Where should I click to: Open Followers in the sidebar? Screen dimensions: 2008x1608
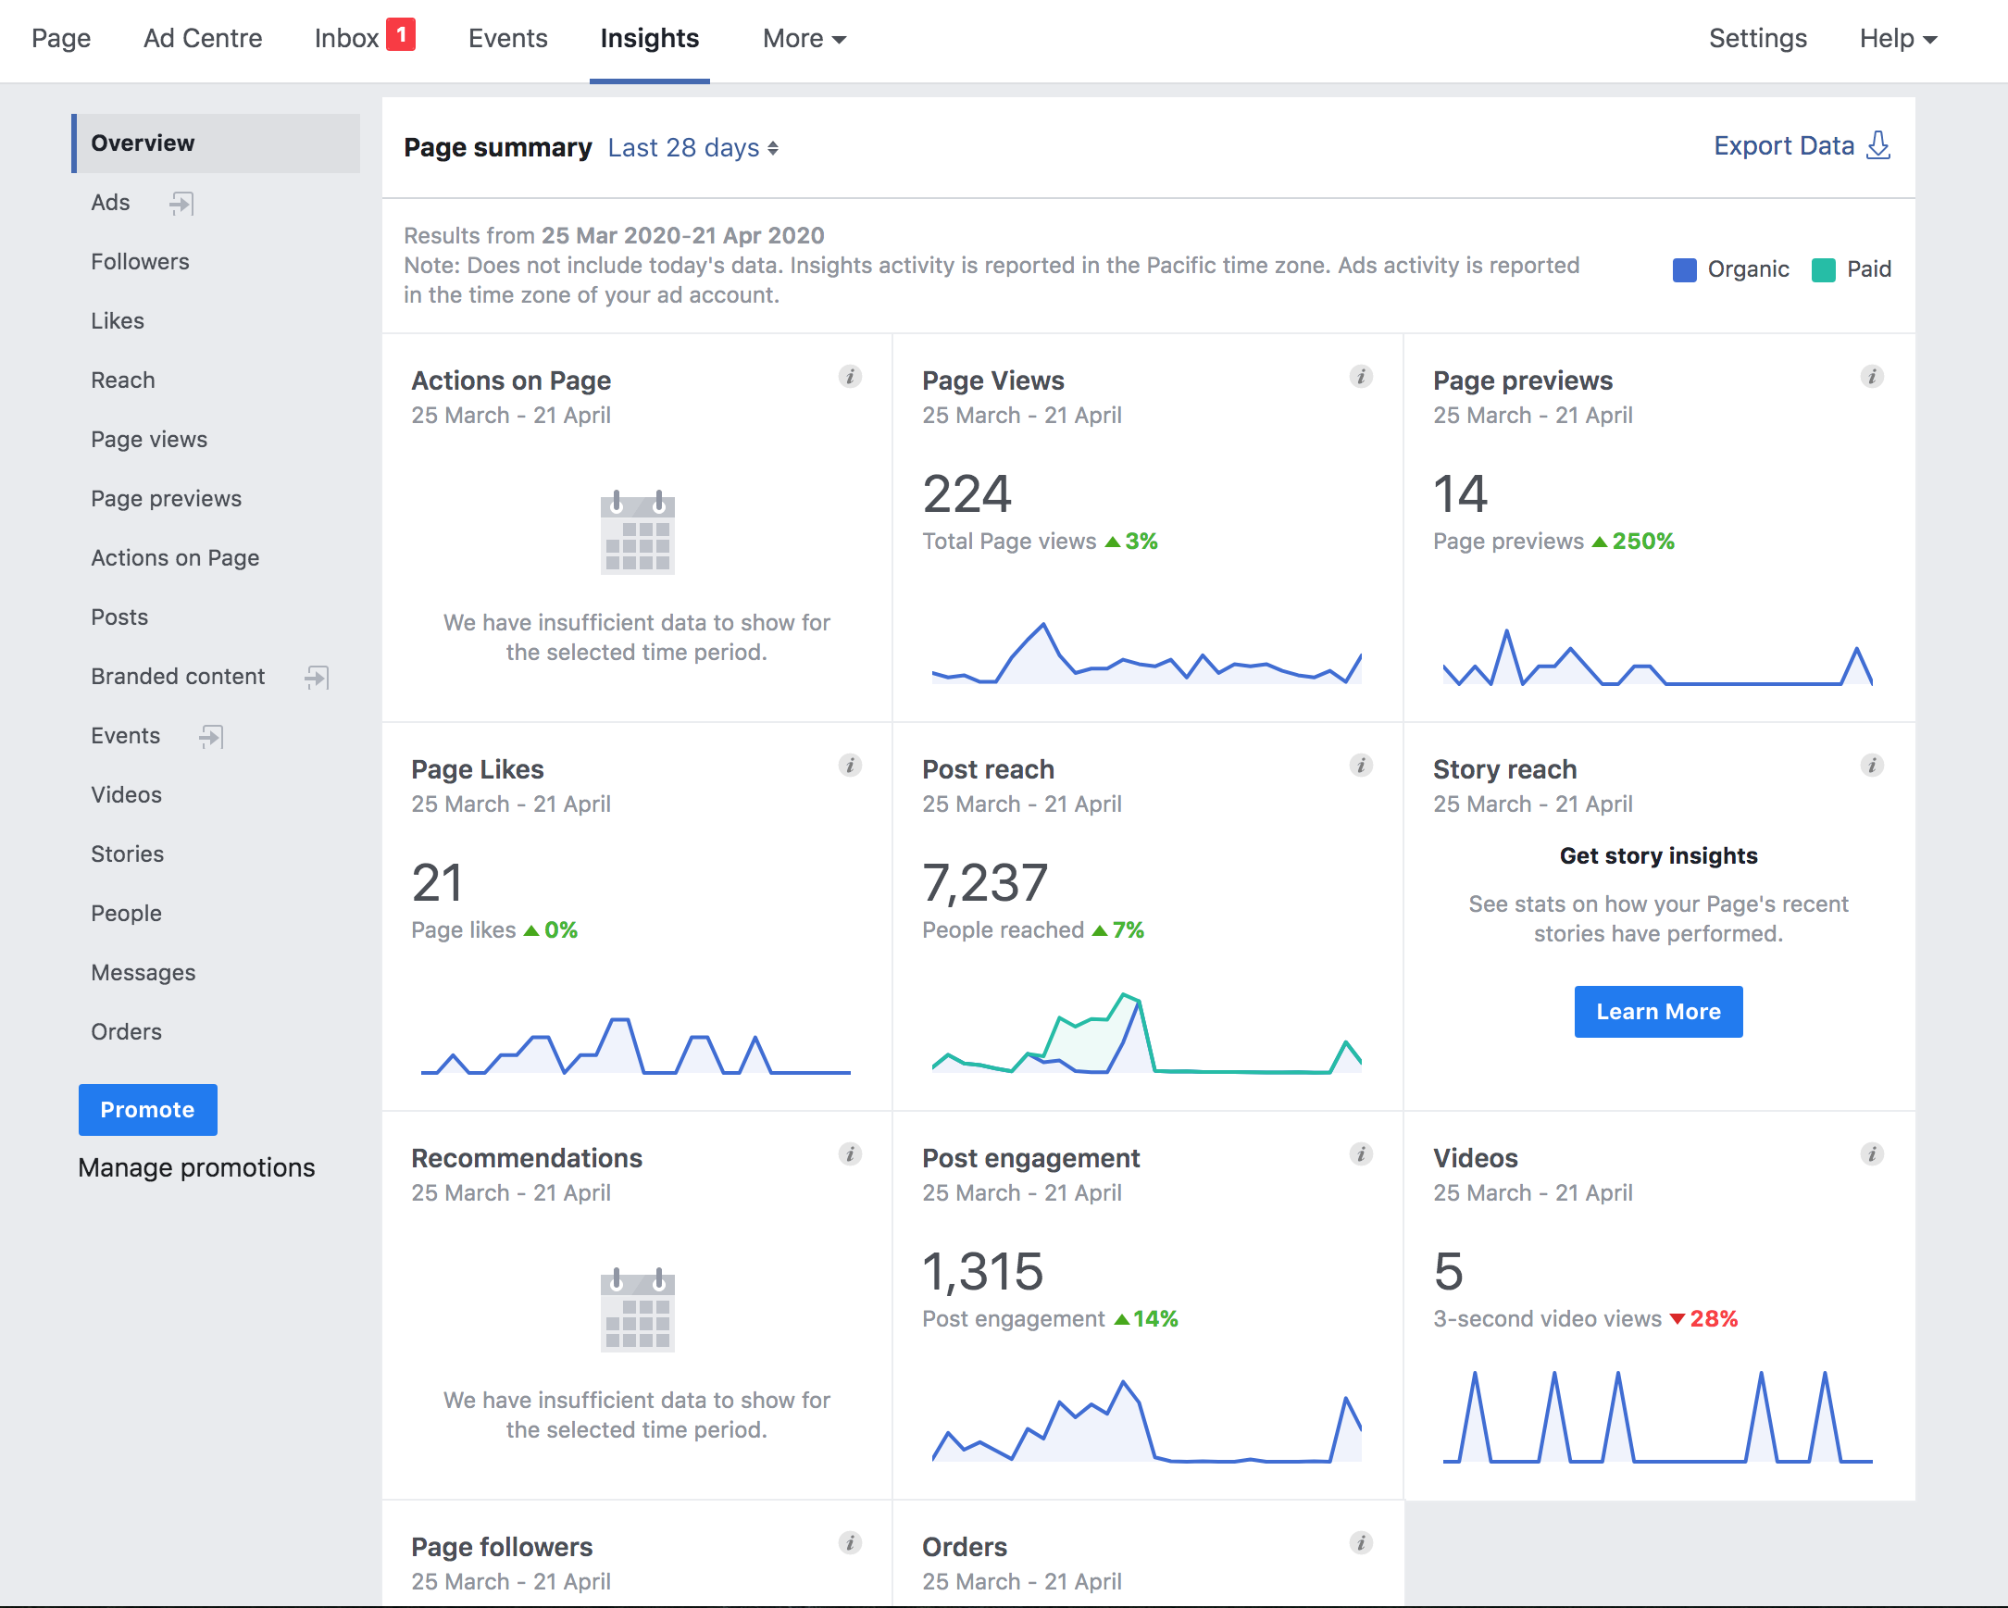click(140, 262)
